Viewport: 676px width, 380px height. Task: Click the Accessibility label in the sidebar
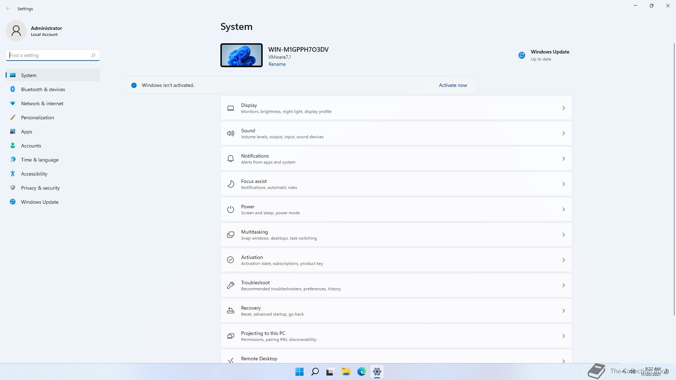[34, 174]
